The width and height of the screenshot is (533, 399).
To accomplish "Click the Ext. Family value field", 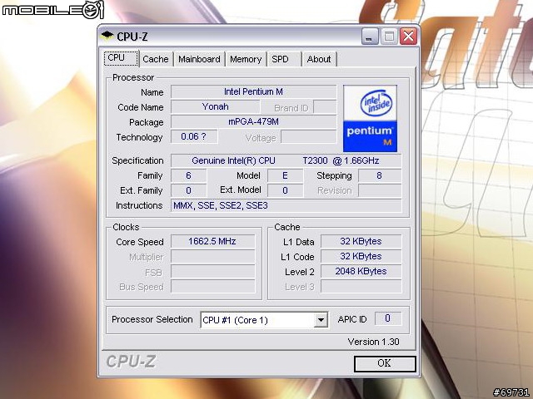I will pos(189,190).
